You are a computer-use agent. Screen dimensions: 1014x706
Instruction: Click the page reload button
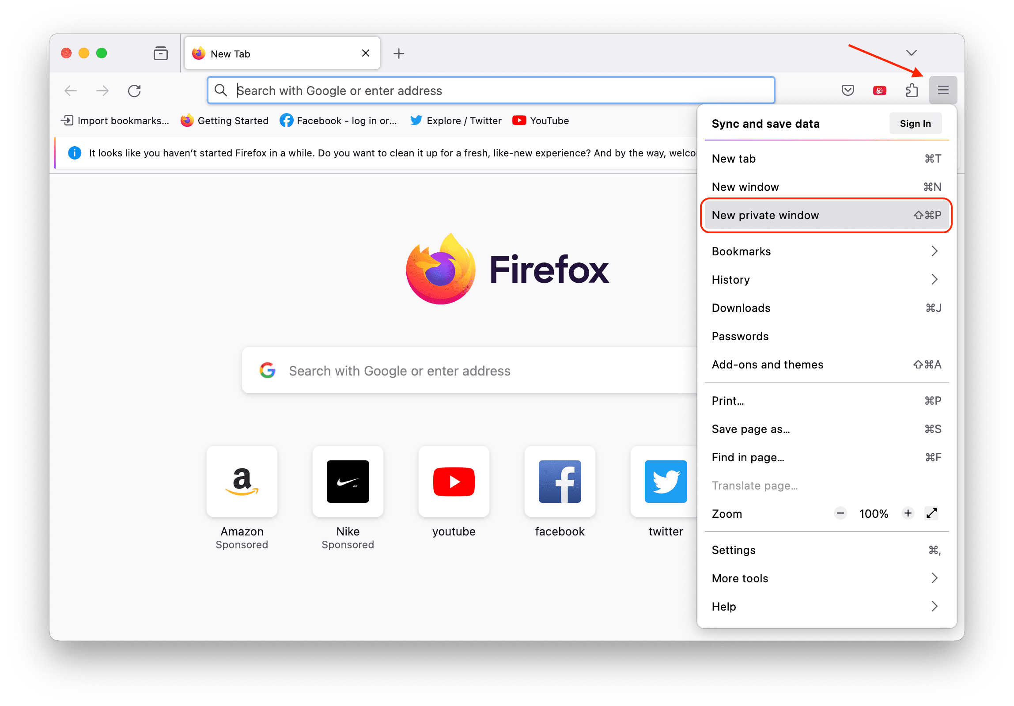click(x=136, y=91)
